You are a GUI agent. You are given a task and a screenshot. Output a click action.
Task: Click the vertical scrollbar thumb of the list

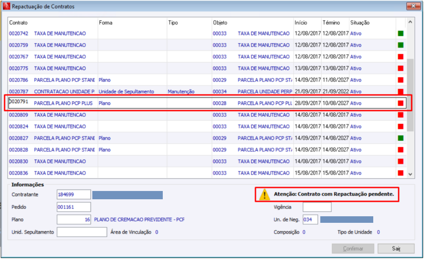pos(410,95)
